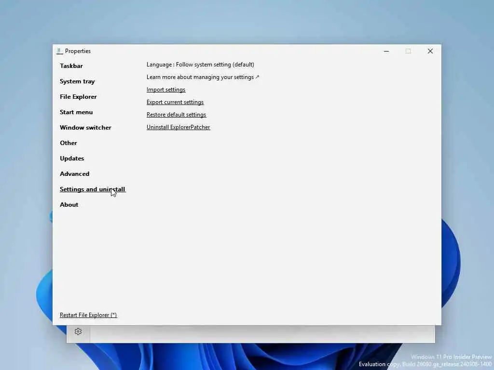The image size is (494, 370).
Task: Open the About section
Action: point(69,204)
